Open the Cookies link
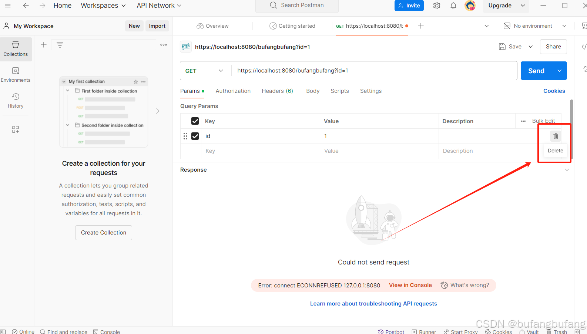587x334 pixels. 554,91
